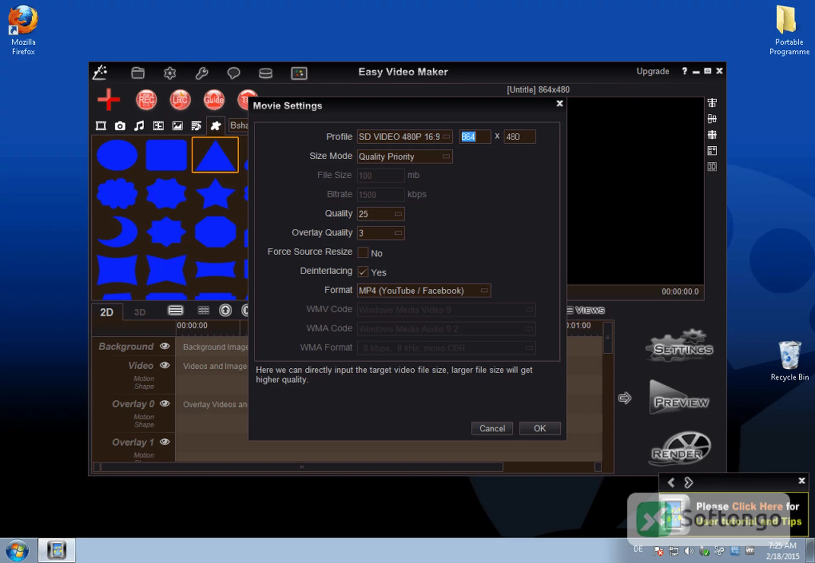
Task: Select the music note audio tab
Action: (139, 126)
